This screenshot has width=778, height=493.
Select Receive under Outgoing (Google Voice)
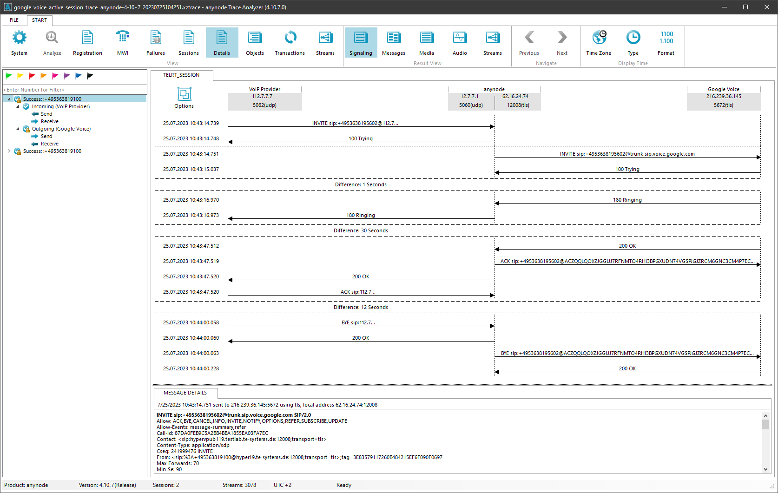point(49,144)
